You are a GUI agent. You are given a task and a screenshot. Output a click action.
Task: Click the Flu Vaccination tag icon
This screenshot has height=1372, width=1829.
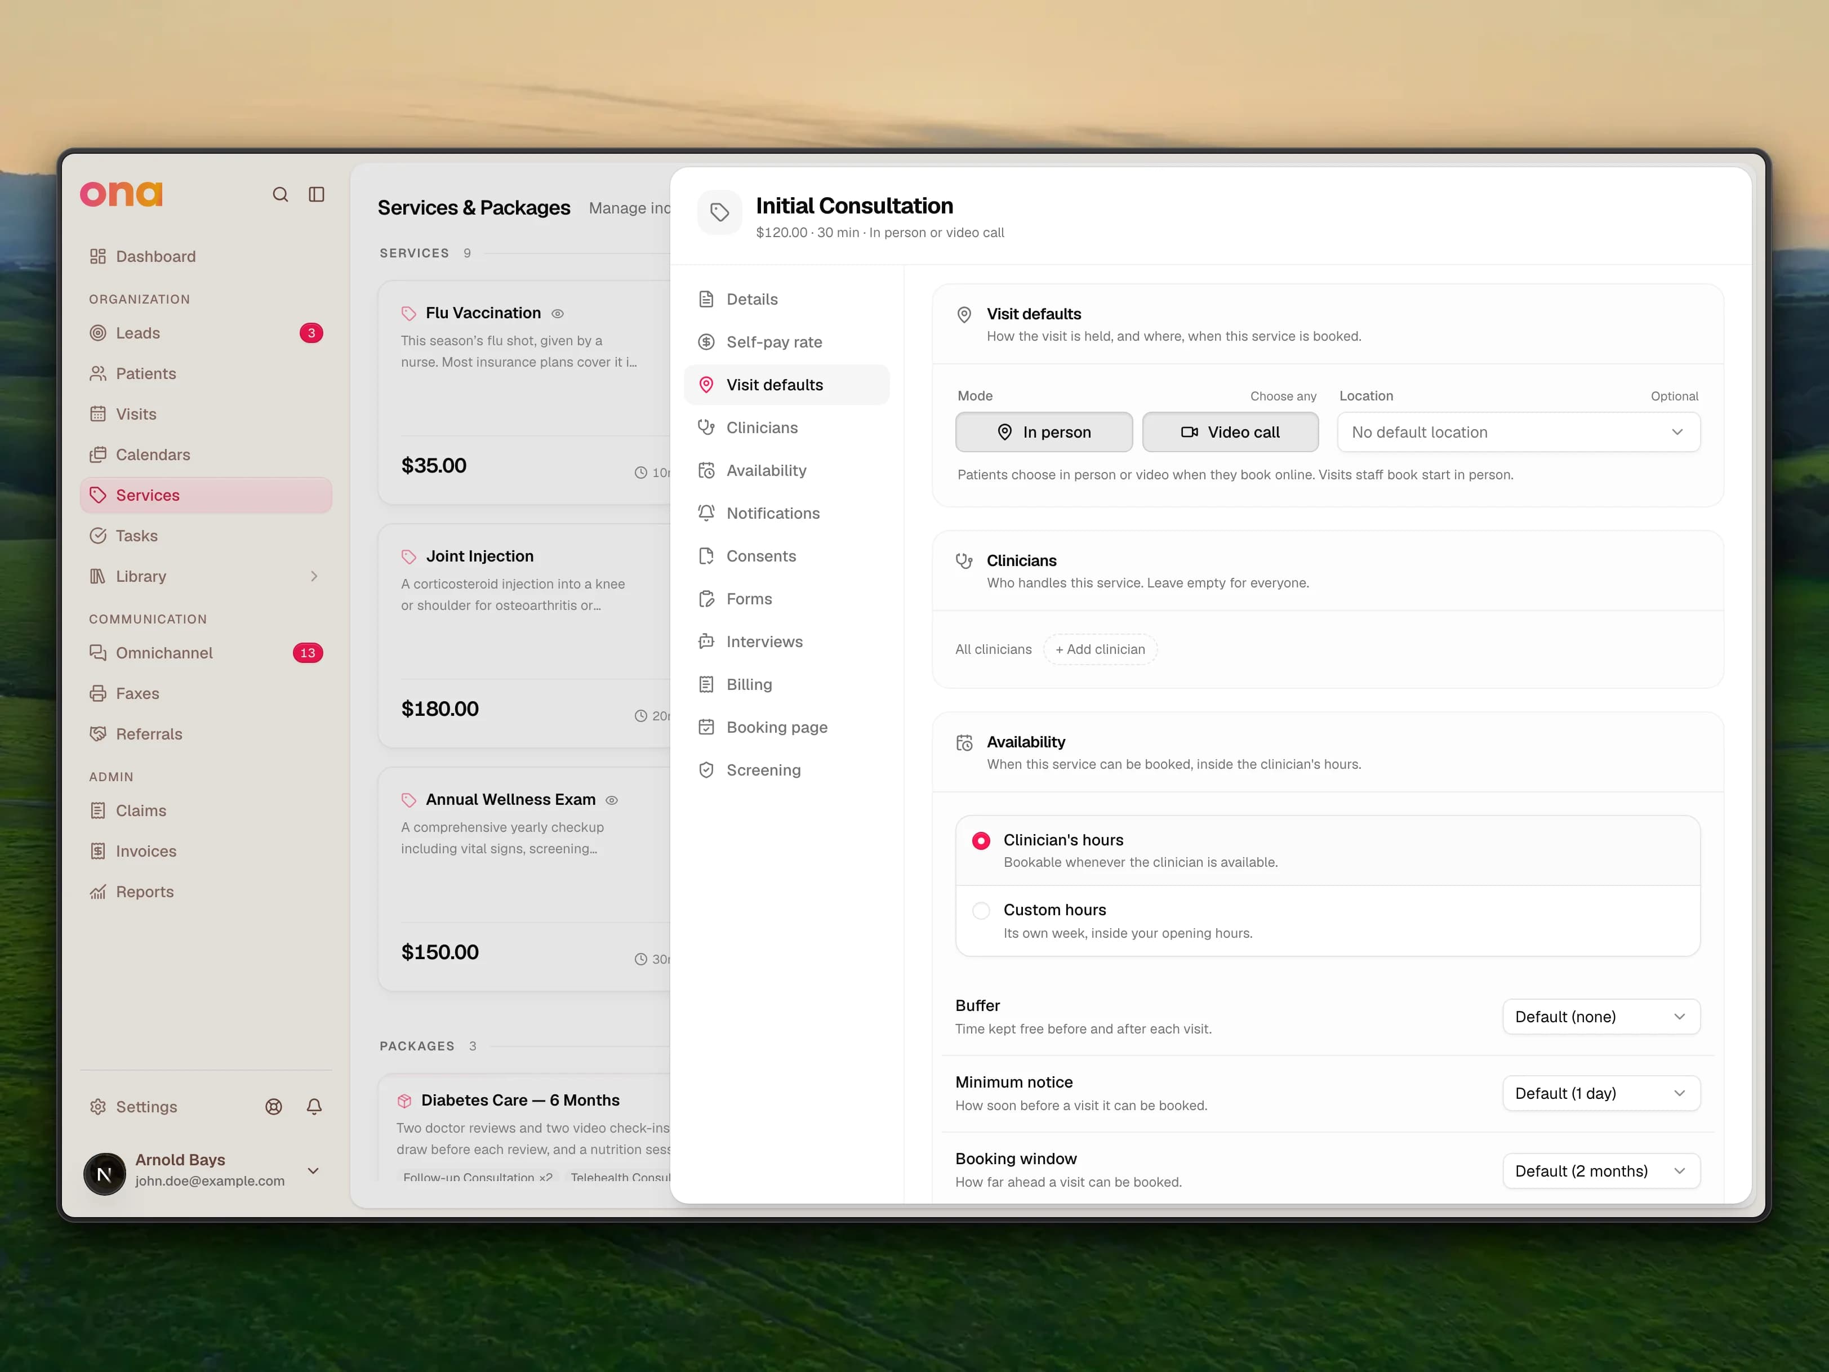(408, 313)
